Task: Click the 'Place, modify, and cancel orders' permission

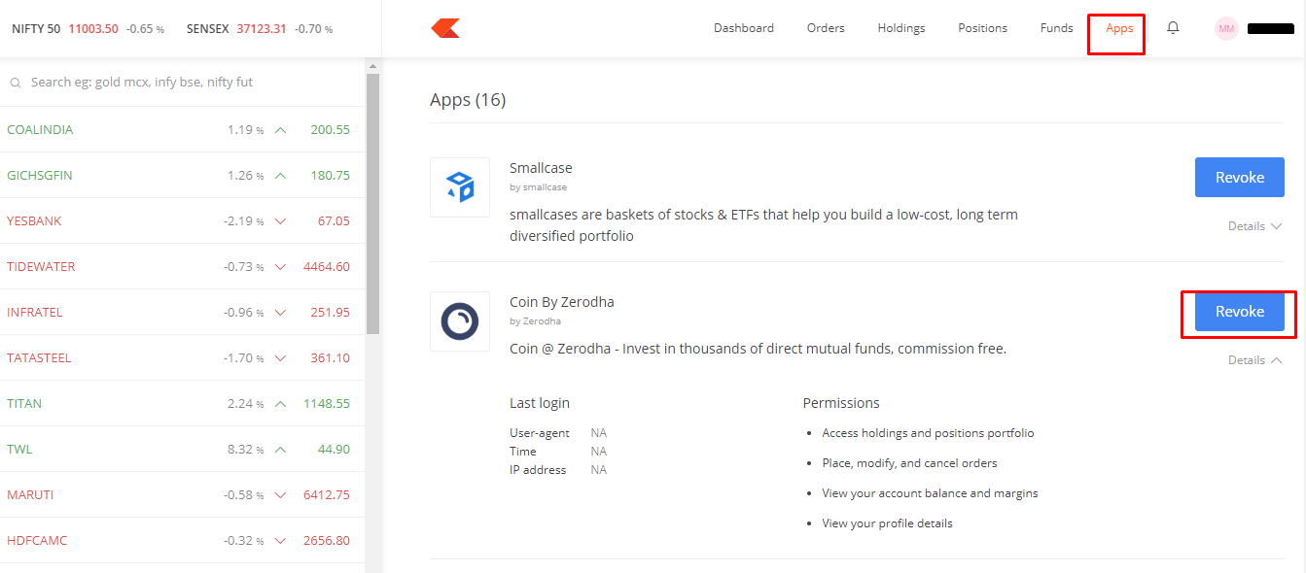Action: [909, 463]
